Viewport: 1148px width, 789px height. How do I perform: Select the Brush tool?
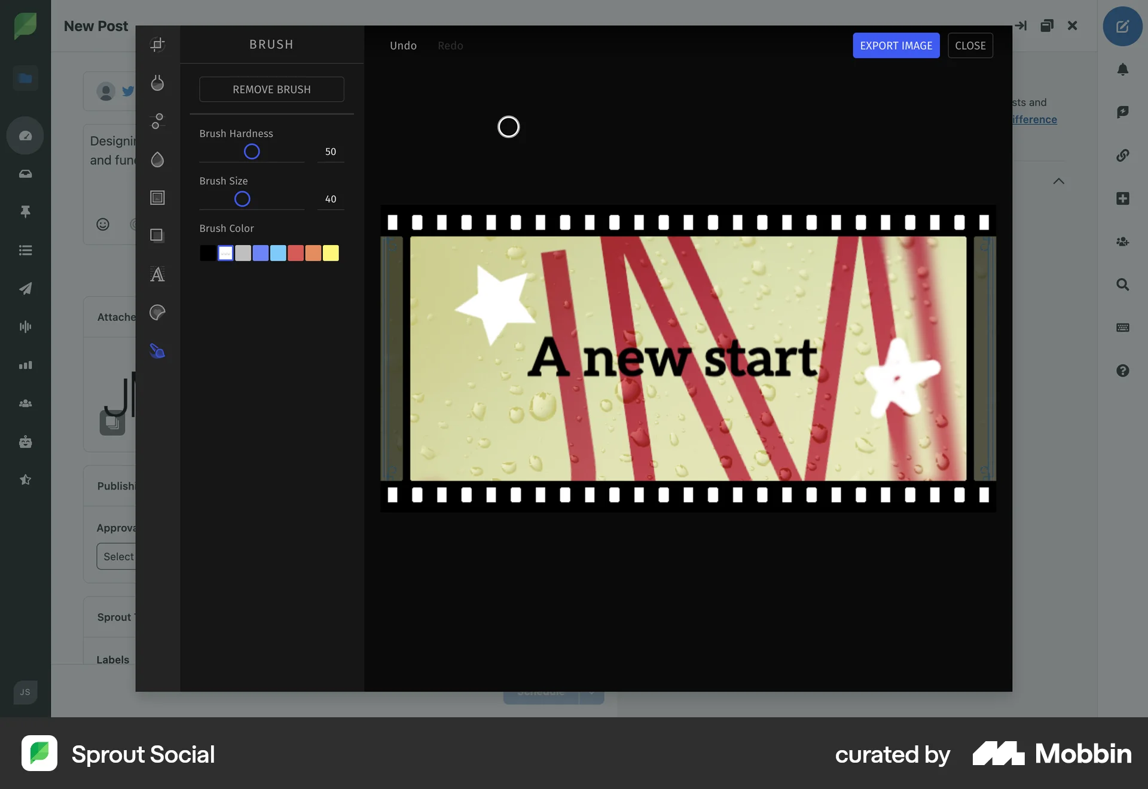[x=157, y=351]
